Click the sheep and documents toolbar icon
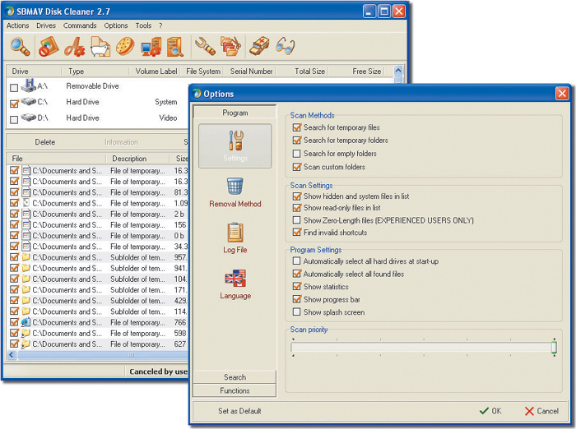The image size is (576, 429). pyautogui.click(x=100, y=47)
